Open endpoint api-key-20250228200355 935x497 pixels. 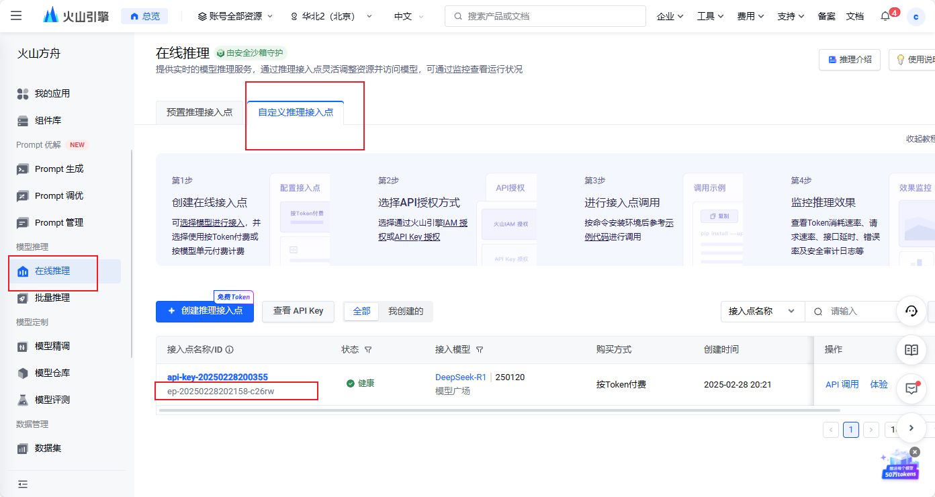(218, 377)
